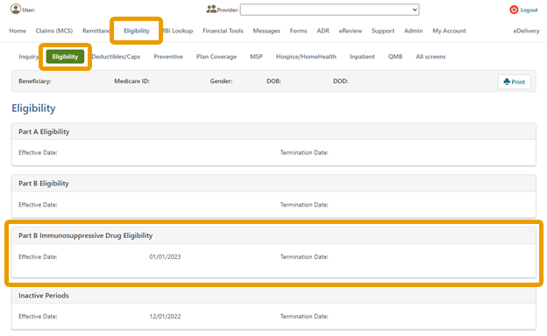Switch to the Inquiry sub-tab
547x336 pixels.
pos(29,56)
